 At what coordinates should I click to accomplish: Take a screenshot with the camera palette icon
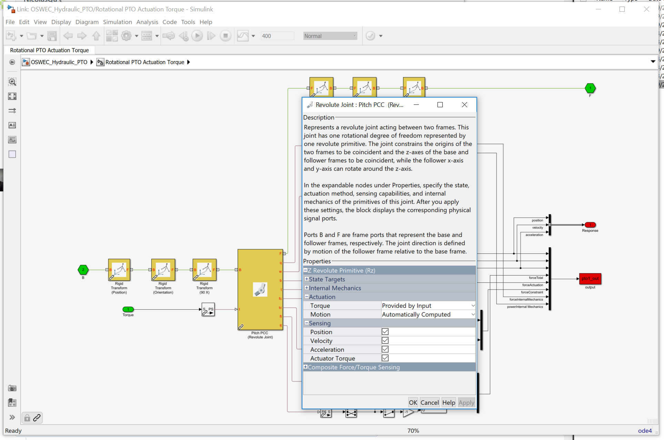point(12,388)
